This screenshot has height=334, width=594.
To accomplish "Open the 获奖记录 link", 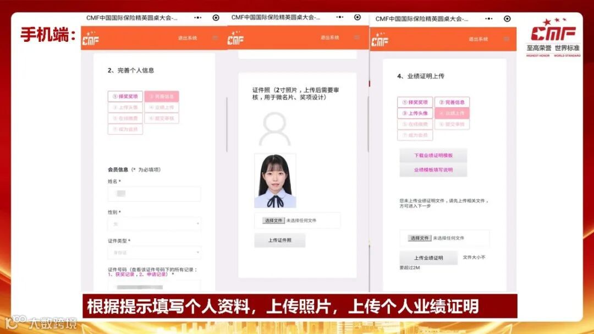I will click(x=125, y=274).
